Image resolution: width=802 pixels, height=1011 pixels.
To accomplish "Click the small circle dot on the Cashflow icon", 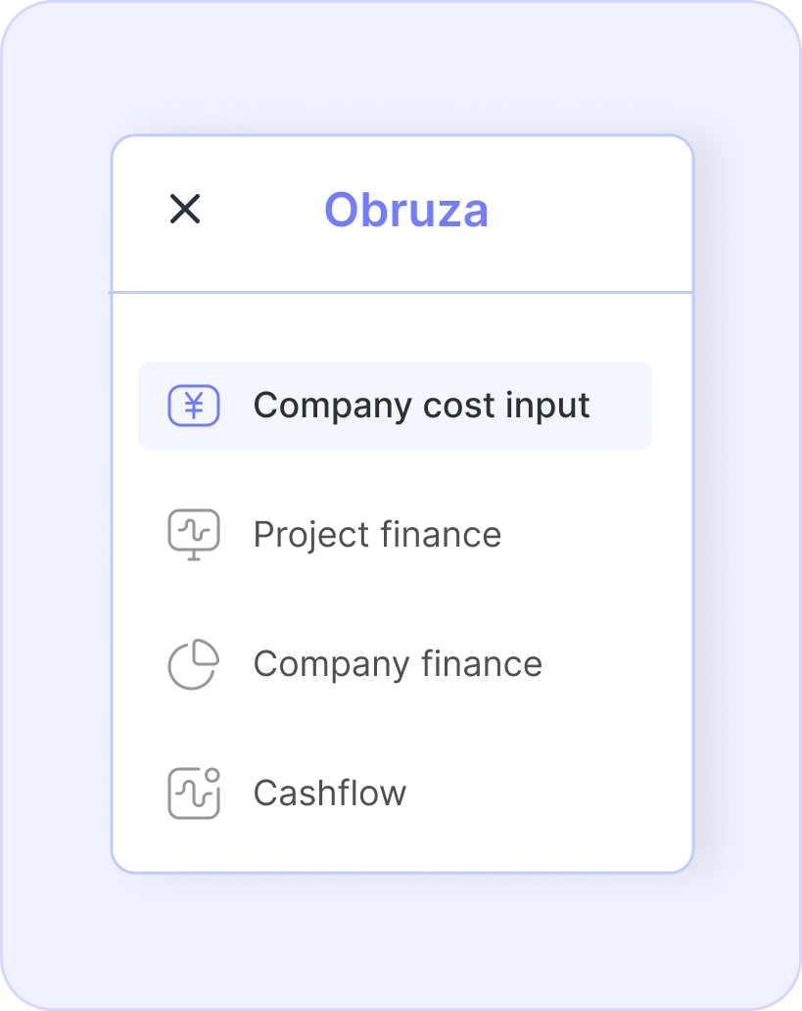I will pyautogui.click(x=212, y=774).
